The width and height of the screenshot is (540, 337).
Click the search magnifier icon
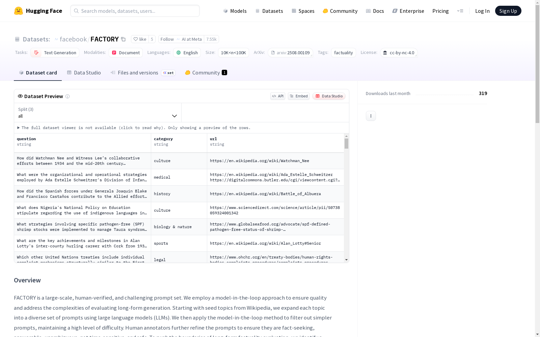pos(76,11)
